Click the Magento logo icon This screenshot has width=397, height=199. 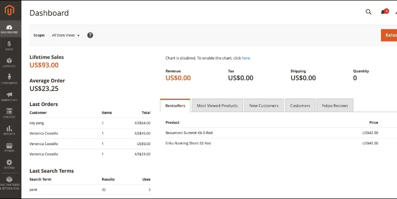coord(10,10)
